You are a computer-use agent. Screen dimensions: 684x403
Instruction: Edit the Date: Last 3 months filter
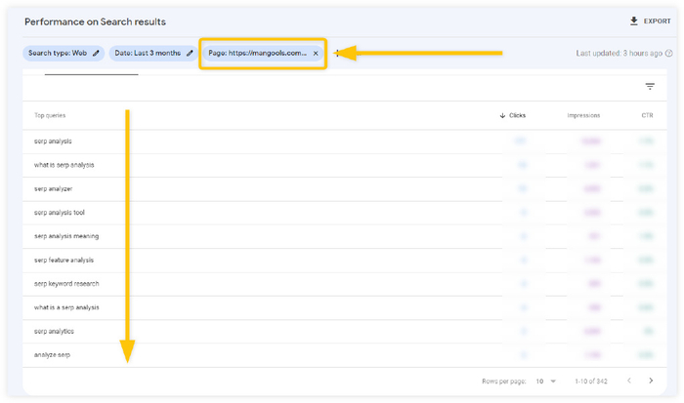[x=190, y=54]
